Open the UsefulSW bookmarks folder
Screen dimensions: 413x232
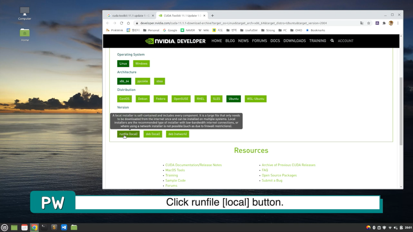[x=249, y=30]
